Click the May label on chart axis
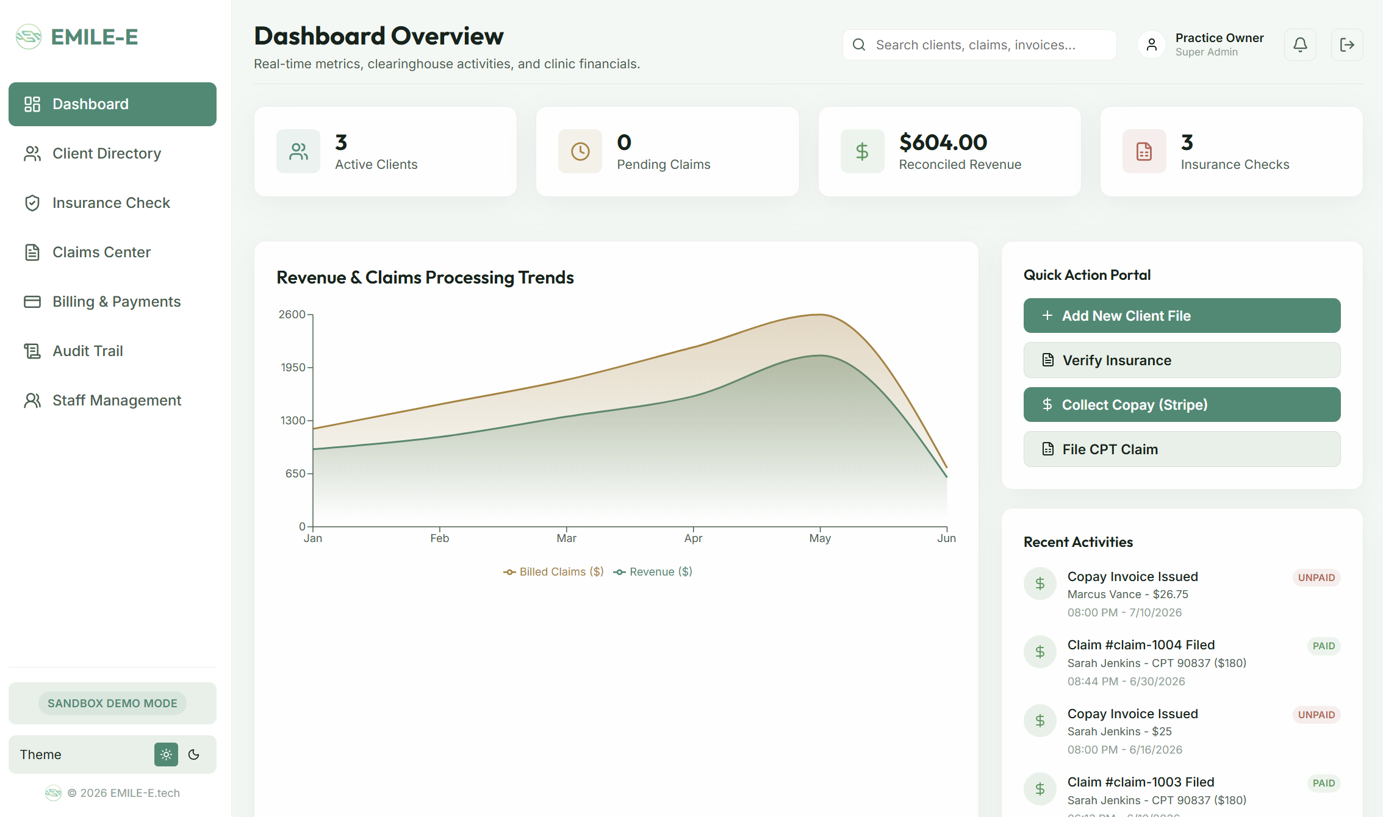The image size is (1383, 817). (x=820, y=538)
